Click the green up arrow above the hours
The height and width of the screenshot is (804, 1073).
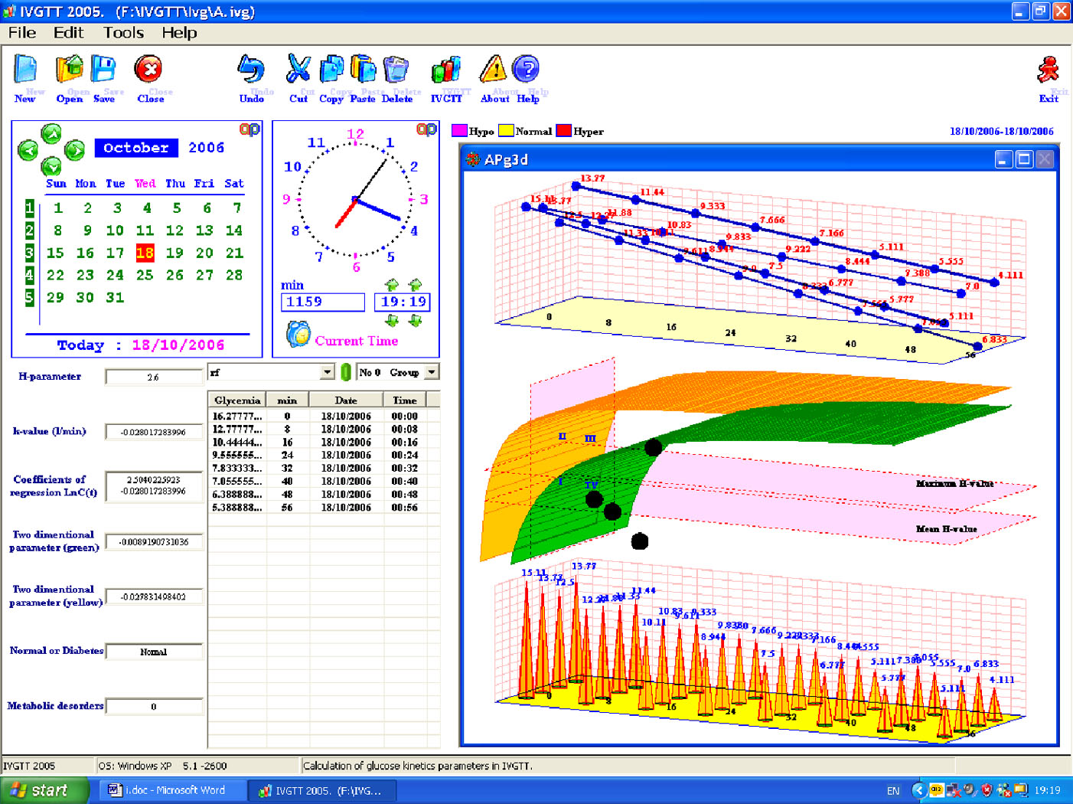pos(392,285)
